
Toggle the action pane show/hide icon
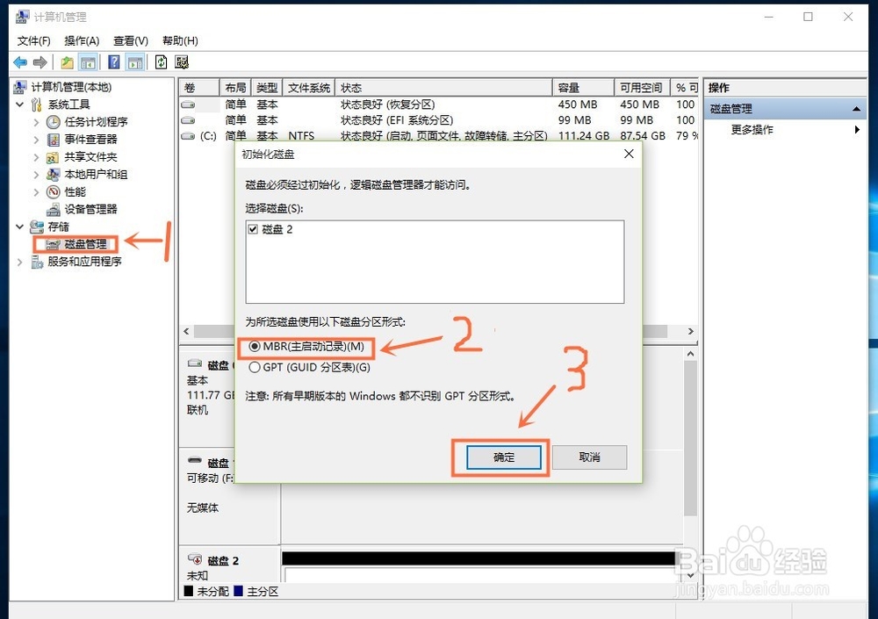click(133, 61)
